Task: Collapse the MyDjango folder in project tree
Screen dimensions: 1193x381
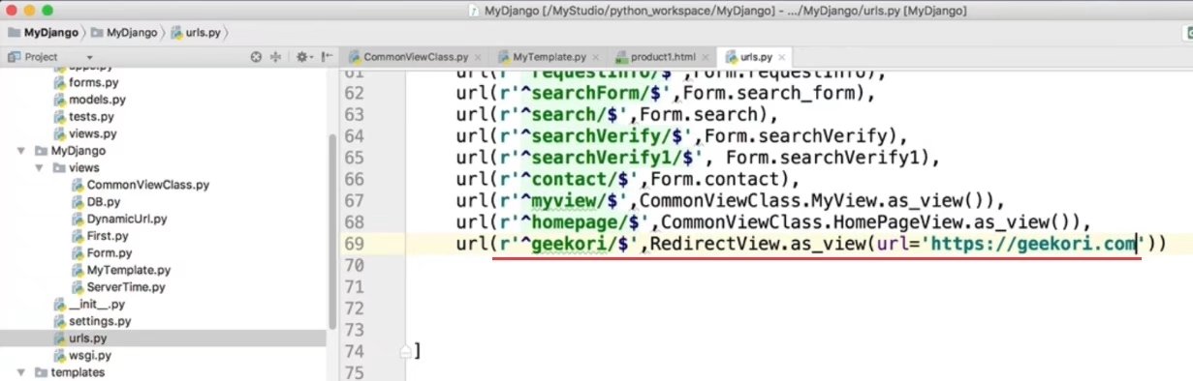Action: (x=21, y=152)
